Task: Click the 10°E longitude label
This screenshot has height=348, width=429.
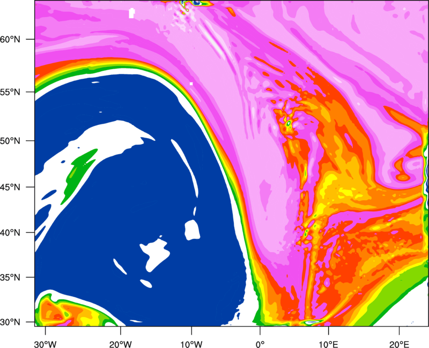Action: [x=328, y=344]
